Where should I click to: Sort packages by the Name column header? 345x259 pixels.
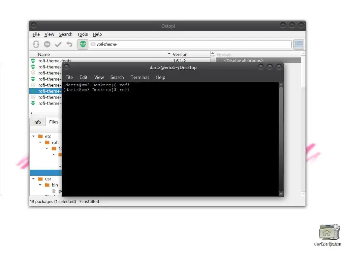[104, 54]
